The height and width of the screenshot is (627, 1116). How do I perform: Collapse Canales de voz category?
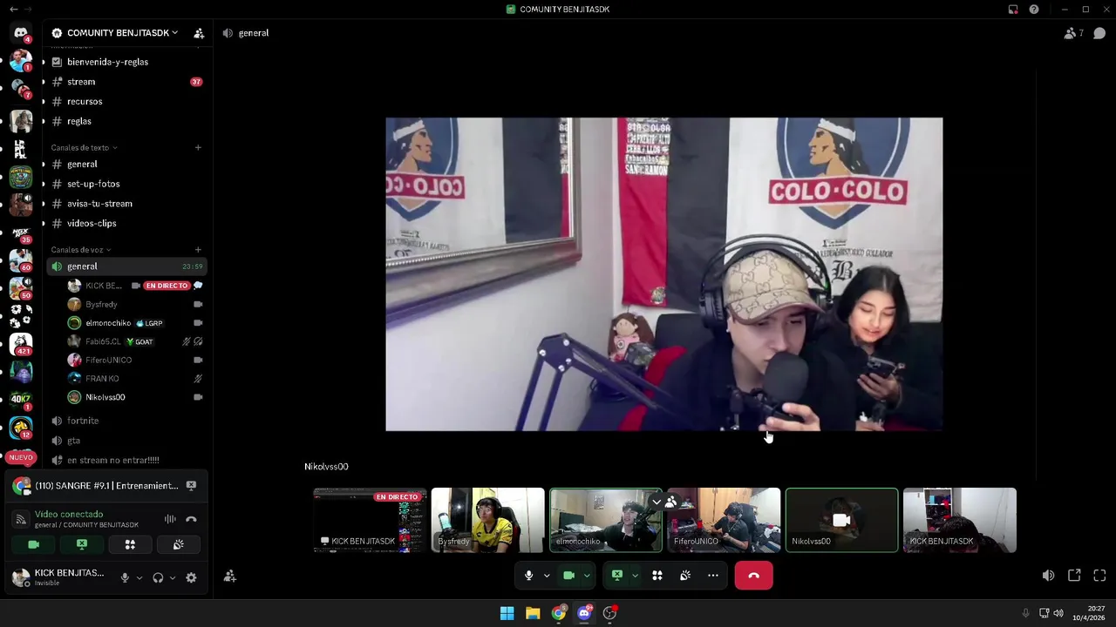(x=80, y=250)
